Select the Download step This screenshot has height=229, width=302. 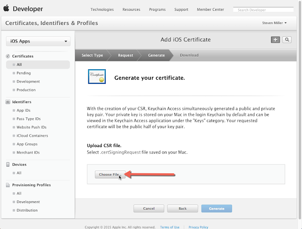click(189, 55)
